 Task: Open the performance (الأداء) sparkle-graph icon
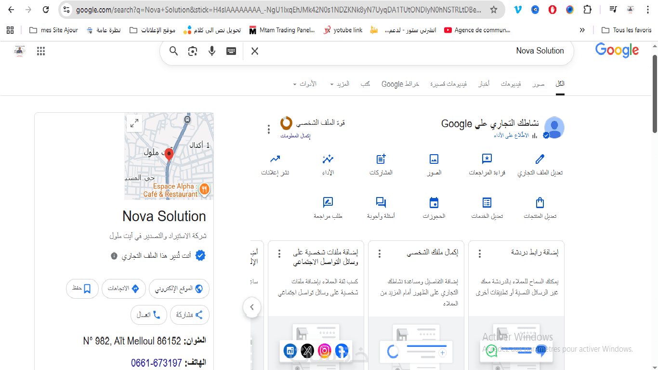328,159
